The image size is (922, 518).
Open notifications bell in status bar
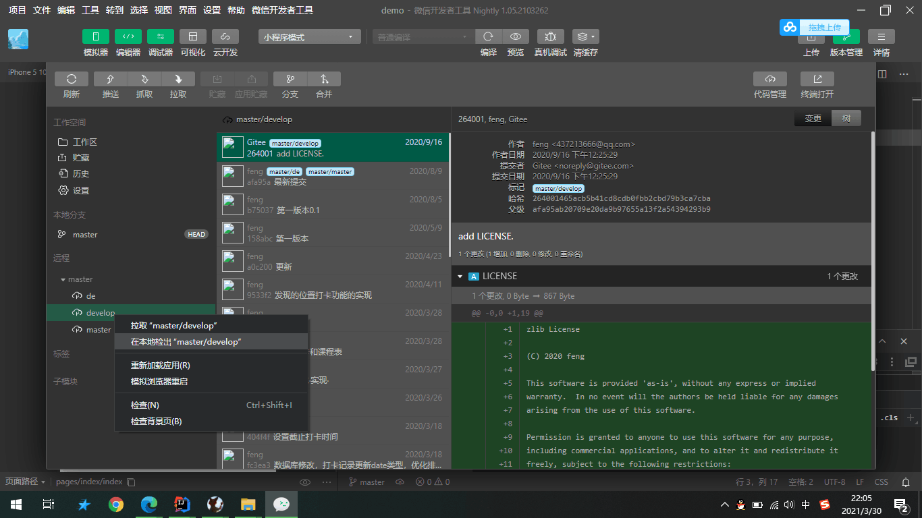906,482
